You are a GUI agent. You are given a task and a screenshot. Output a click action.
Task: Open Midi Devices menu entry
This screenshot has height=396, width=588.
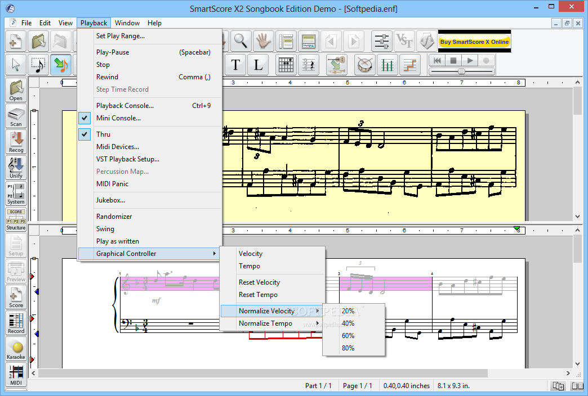[x=150, y=146]
